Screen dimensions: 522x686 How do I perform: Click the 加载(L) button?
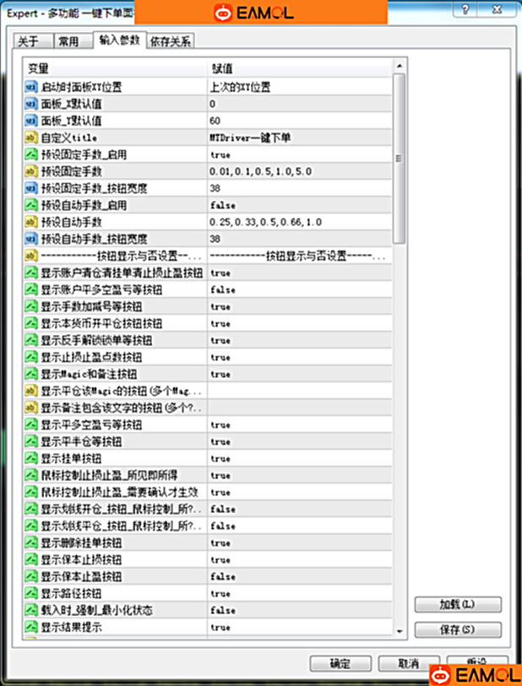click(458, 604)
